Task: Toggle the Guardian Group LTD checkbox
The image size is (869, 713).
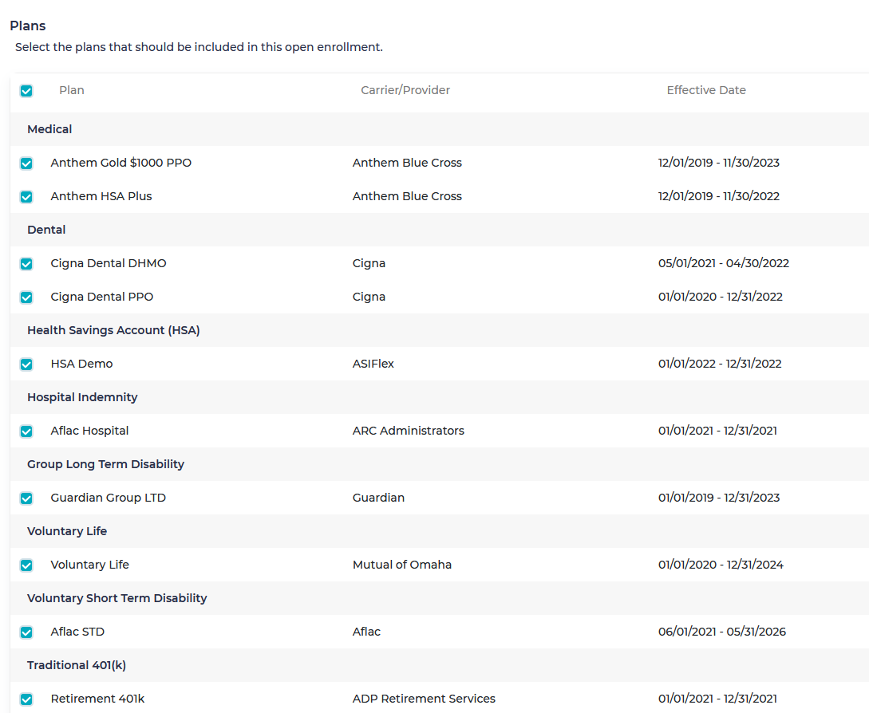Action: 26,498
